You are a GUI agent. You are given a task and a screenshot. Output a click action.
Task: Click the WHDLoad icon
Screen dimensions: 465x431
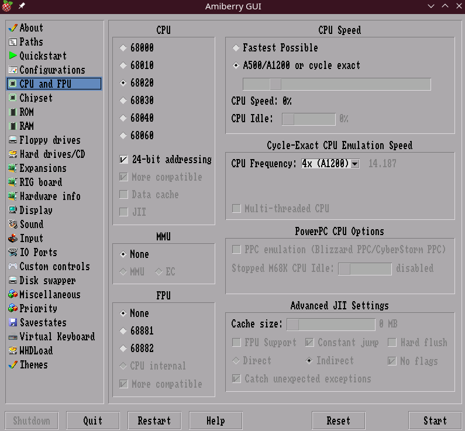[x=13, y=351]
